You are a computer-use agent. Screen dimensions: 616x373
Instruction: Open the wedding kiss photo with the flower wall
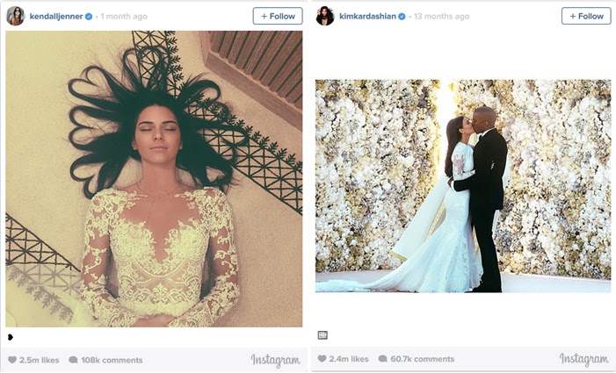coord(463,186)
